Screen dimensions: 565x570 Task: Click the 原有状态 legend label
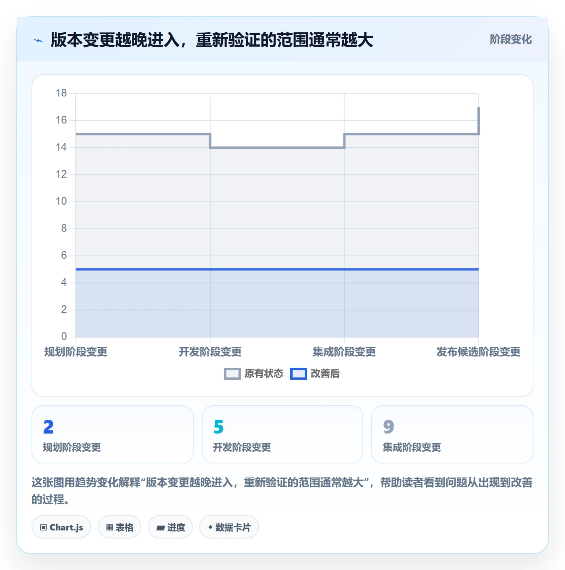click(x=264, y=374)
